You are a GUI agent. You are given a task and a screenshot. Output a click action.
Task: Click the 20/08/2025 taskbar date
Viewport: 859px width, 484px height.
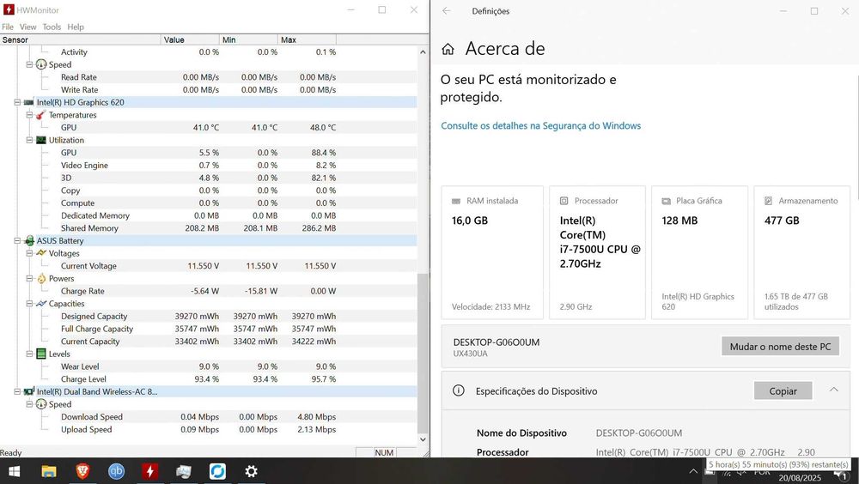point(799,478)
